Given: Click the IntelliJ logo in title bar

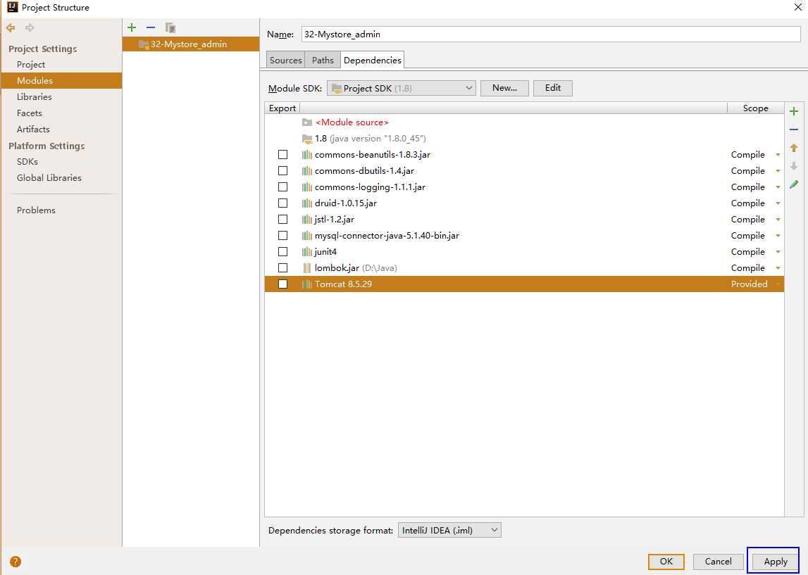Looking at the screenshot, I should (13, 7).
